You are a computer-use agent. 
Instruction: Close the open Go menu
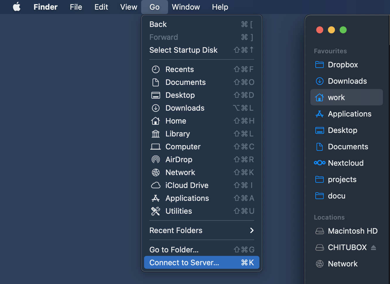click(155, 7)
